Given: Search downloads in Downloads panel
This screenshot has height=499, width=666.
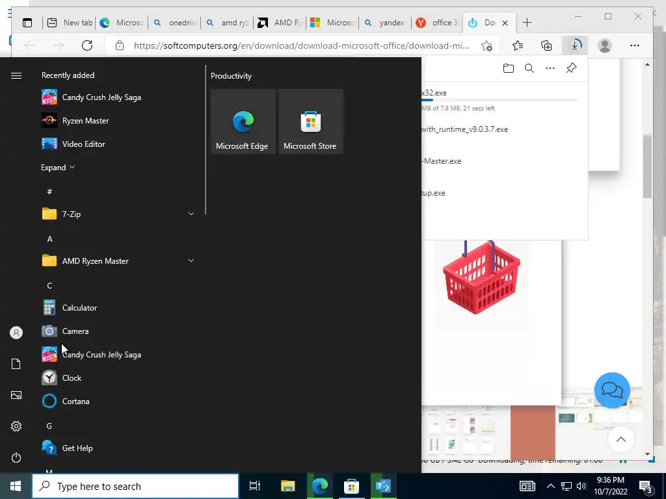Looking at the screenshot, I should click(x=529, y=68).
